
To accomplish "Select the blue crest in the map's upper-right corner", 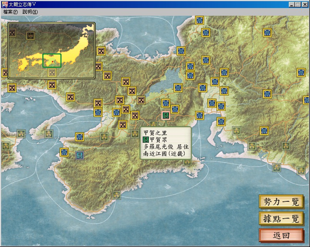I will click(x=267, y=33).
